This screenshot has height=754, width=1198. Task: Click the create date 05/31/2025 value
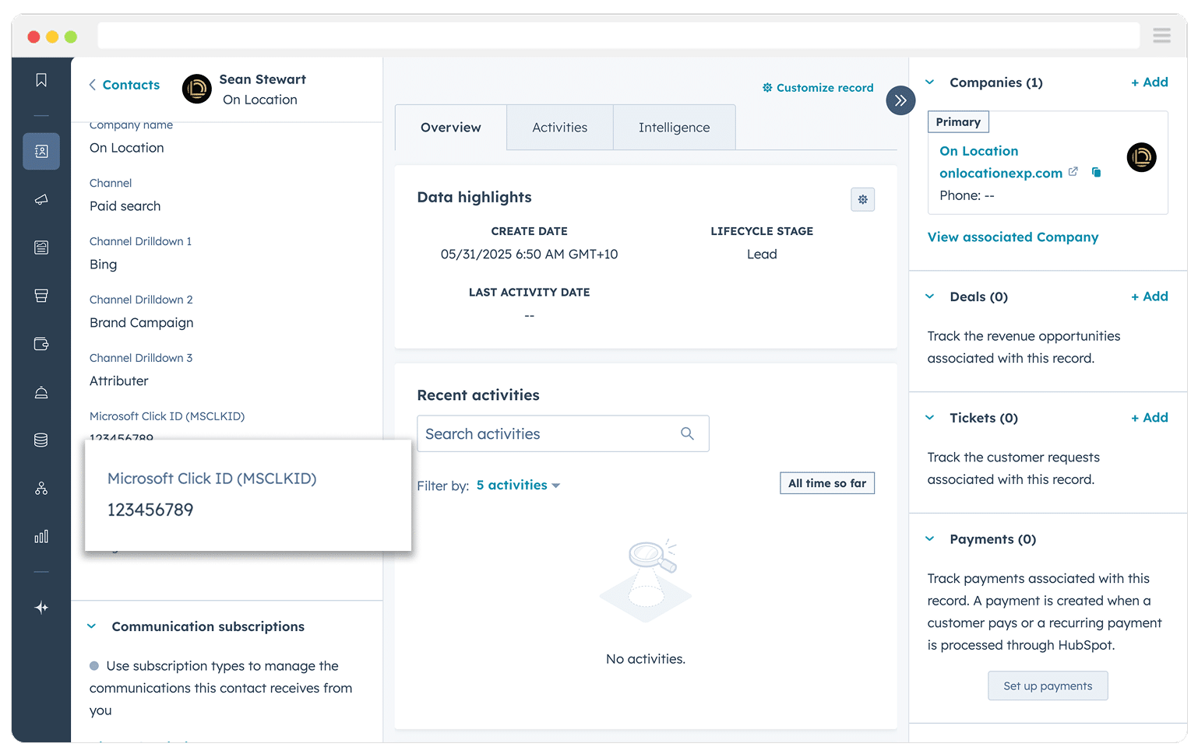[x=529, y=254]
